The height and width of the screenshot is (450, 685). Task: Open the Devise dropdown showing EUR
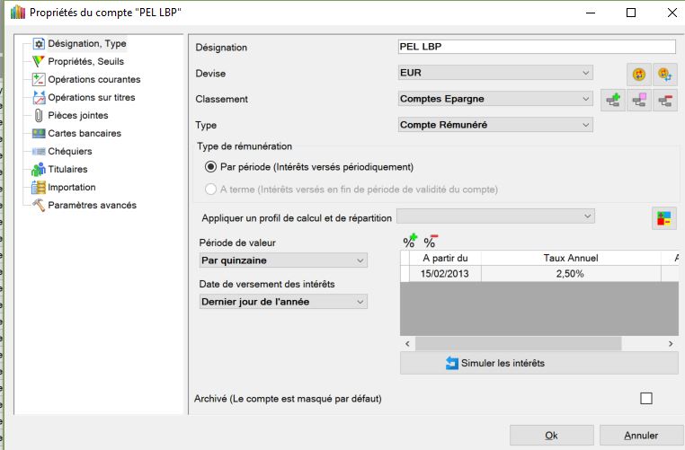point(494,72)
